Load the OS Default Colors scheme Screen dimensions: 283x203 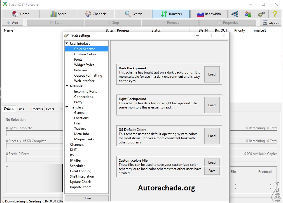coord(212,136)
